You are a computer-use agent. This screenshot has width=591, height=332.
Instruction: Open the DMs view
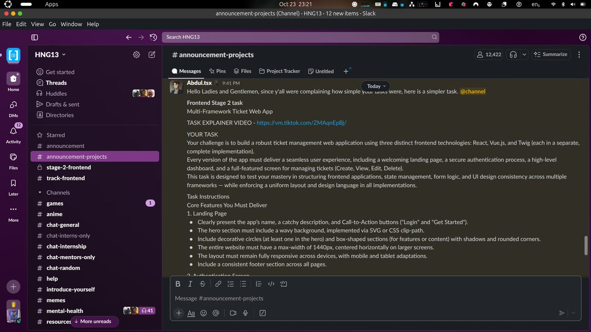point(13,108)
